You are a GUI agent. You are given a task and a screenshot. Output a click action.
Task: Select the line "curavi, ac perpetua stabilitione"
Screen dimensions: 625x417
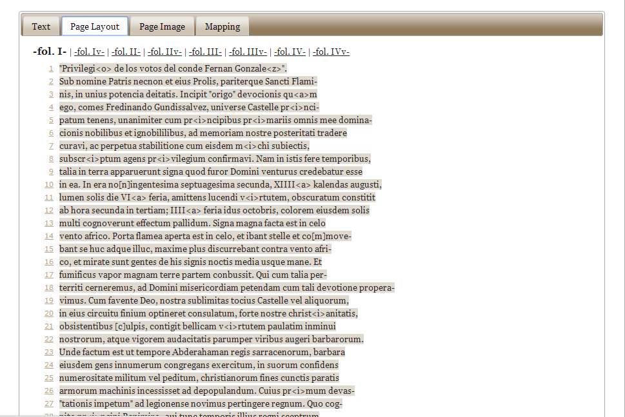[x=184, y=146]
